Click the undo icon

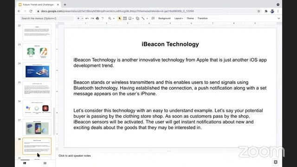(x=87, y=19)
